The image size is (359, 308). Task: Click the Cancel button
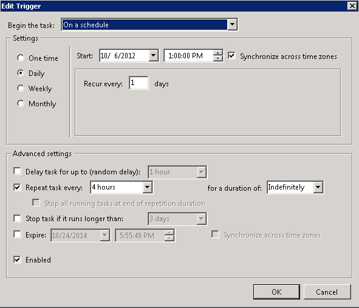click(327, 292)
